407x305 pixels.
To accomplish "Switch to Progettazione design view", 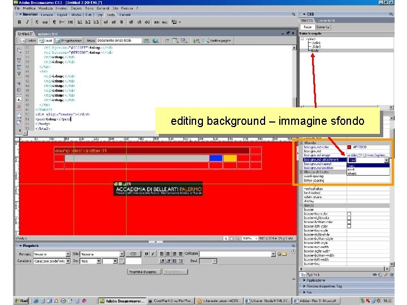I will (x=69, y=41).
